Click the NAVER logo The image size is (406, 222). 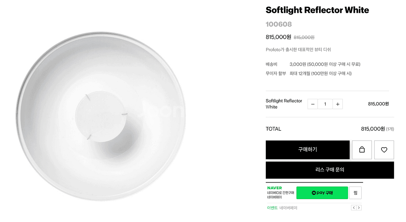pos(274,188)
